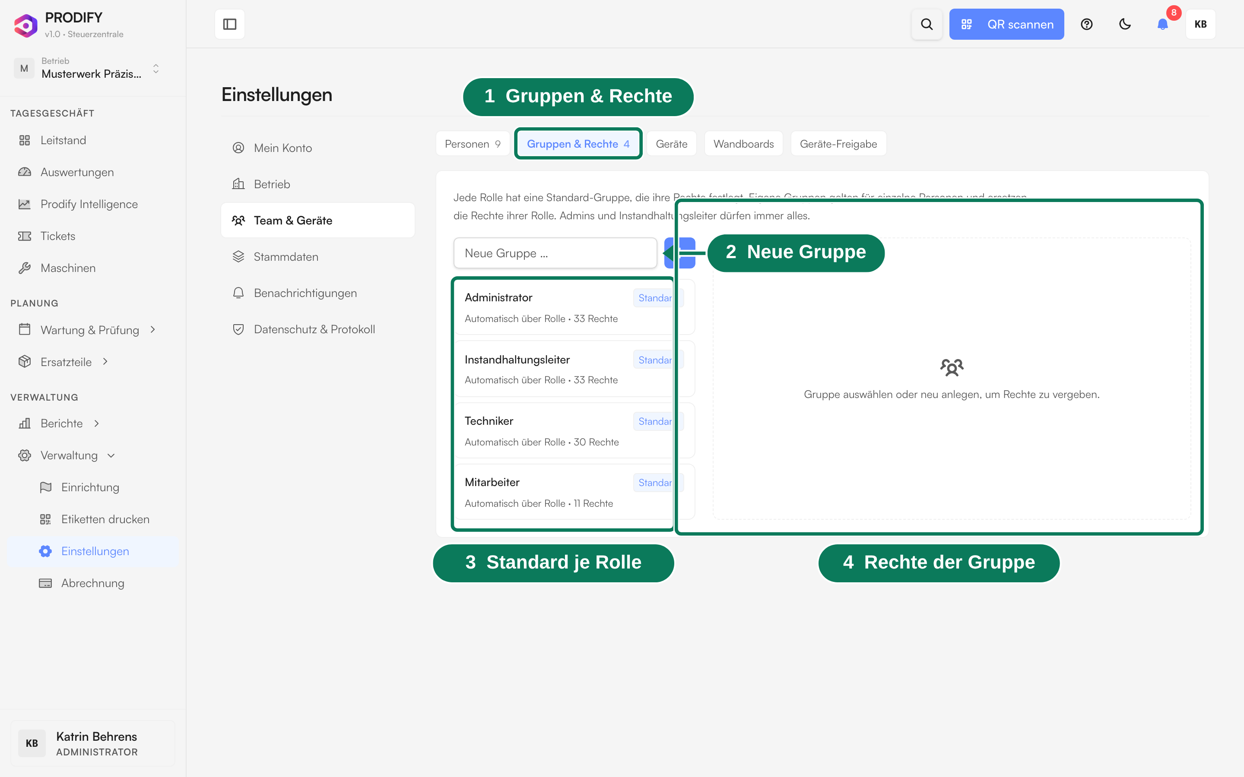
Task: Open notifications bell with badge
Action: [x=1163, y=24]
